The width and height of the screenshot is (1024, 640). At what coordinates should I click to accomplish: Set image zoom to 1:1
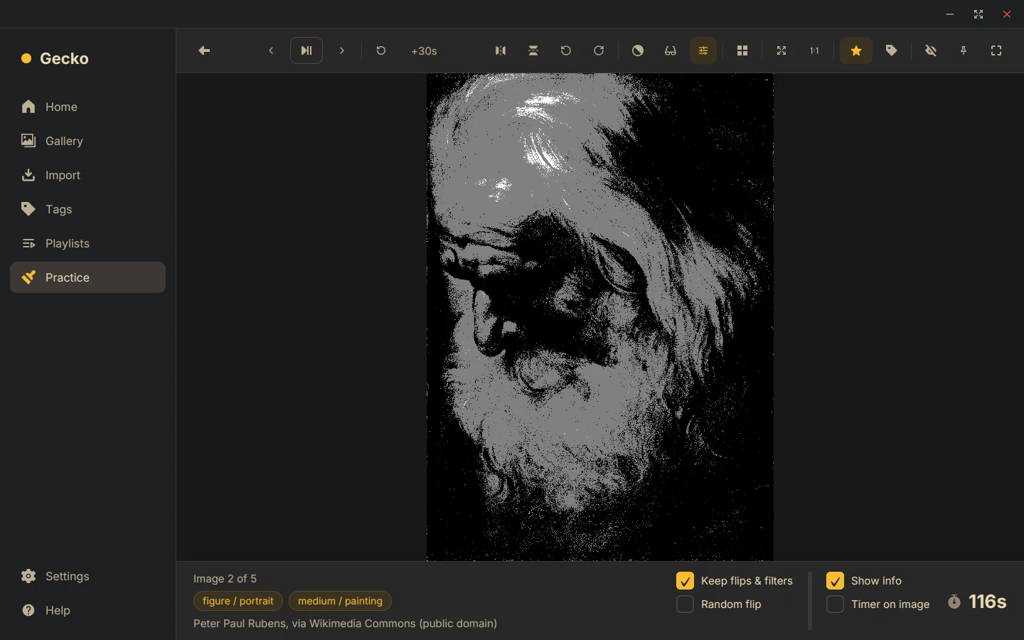click(x=814, y=50)
